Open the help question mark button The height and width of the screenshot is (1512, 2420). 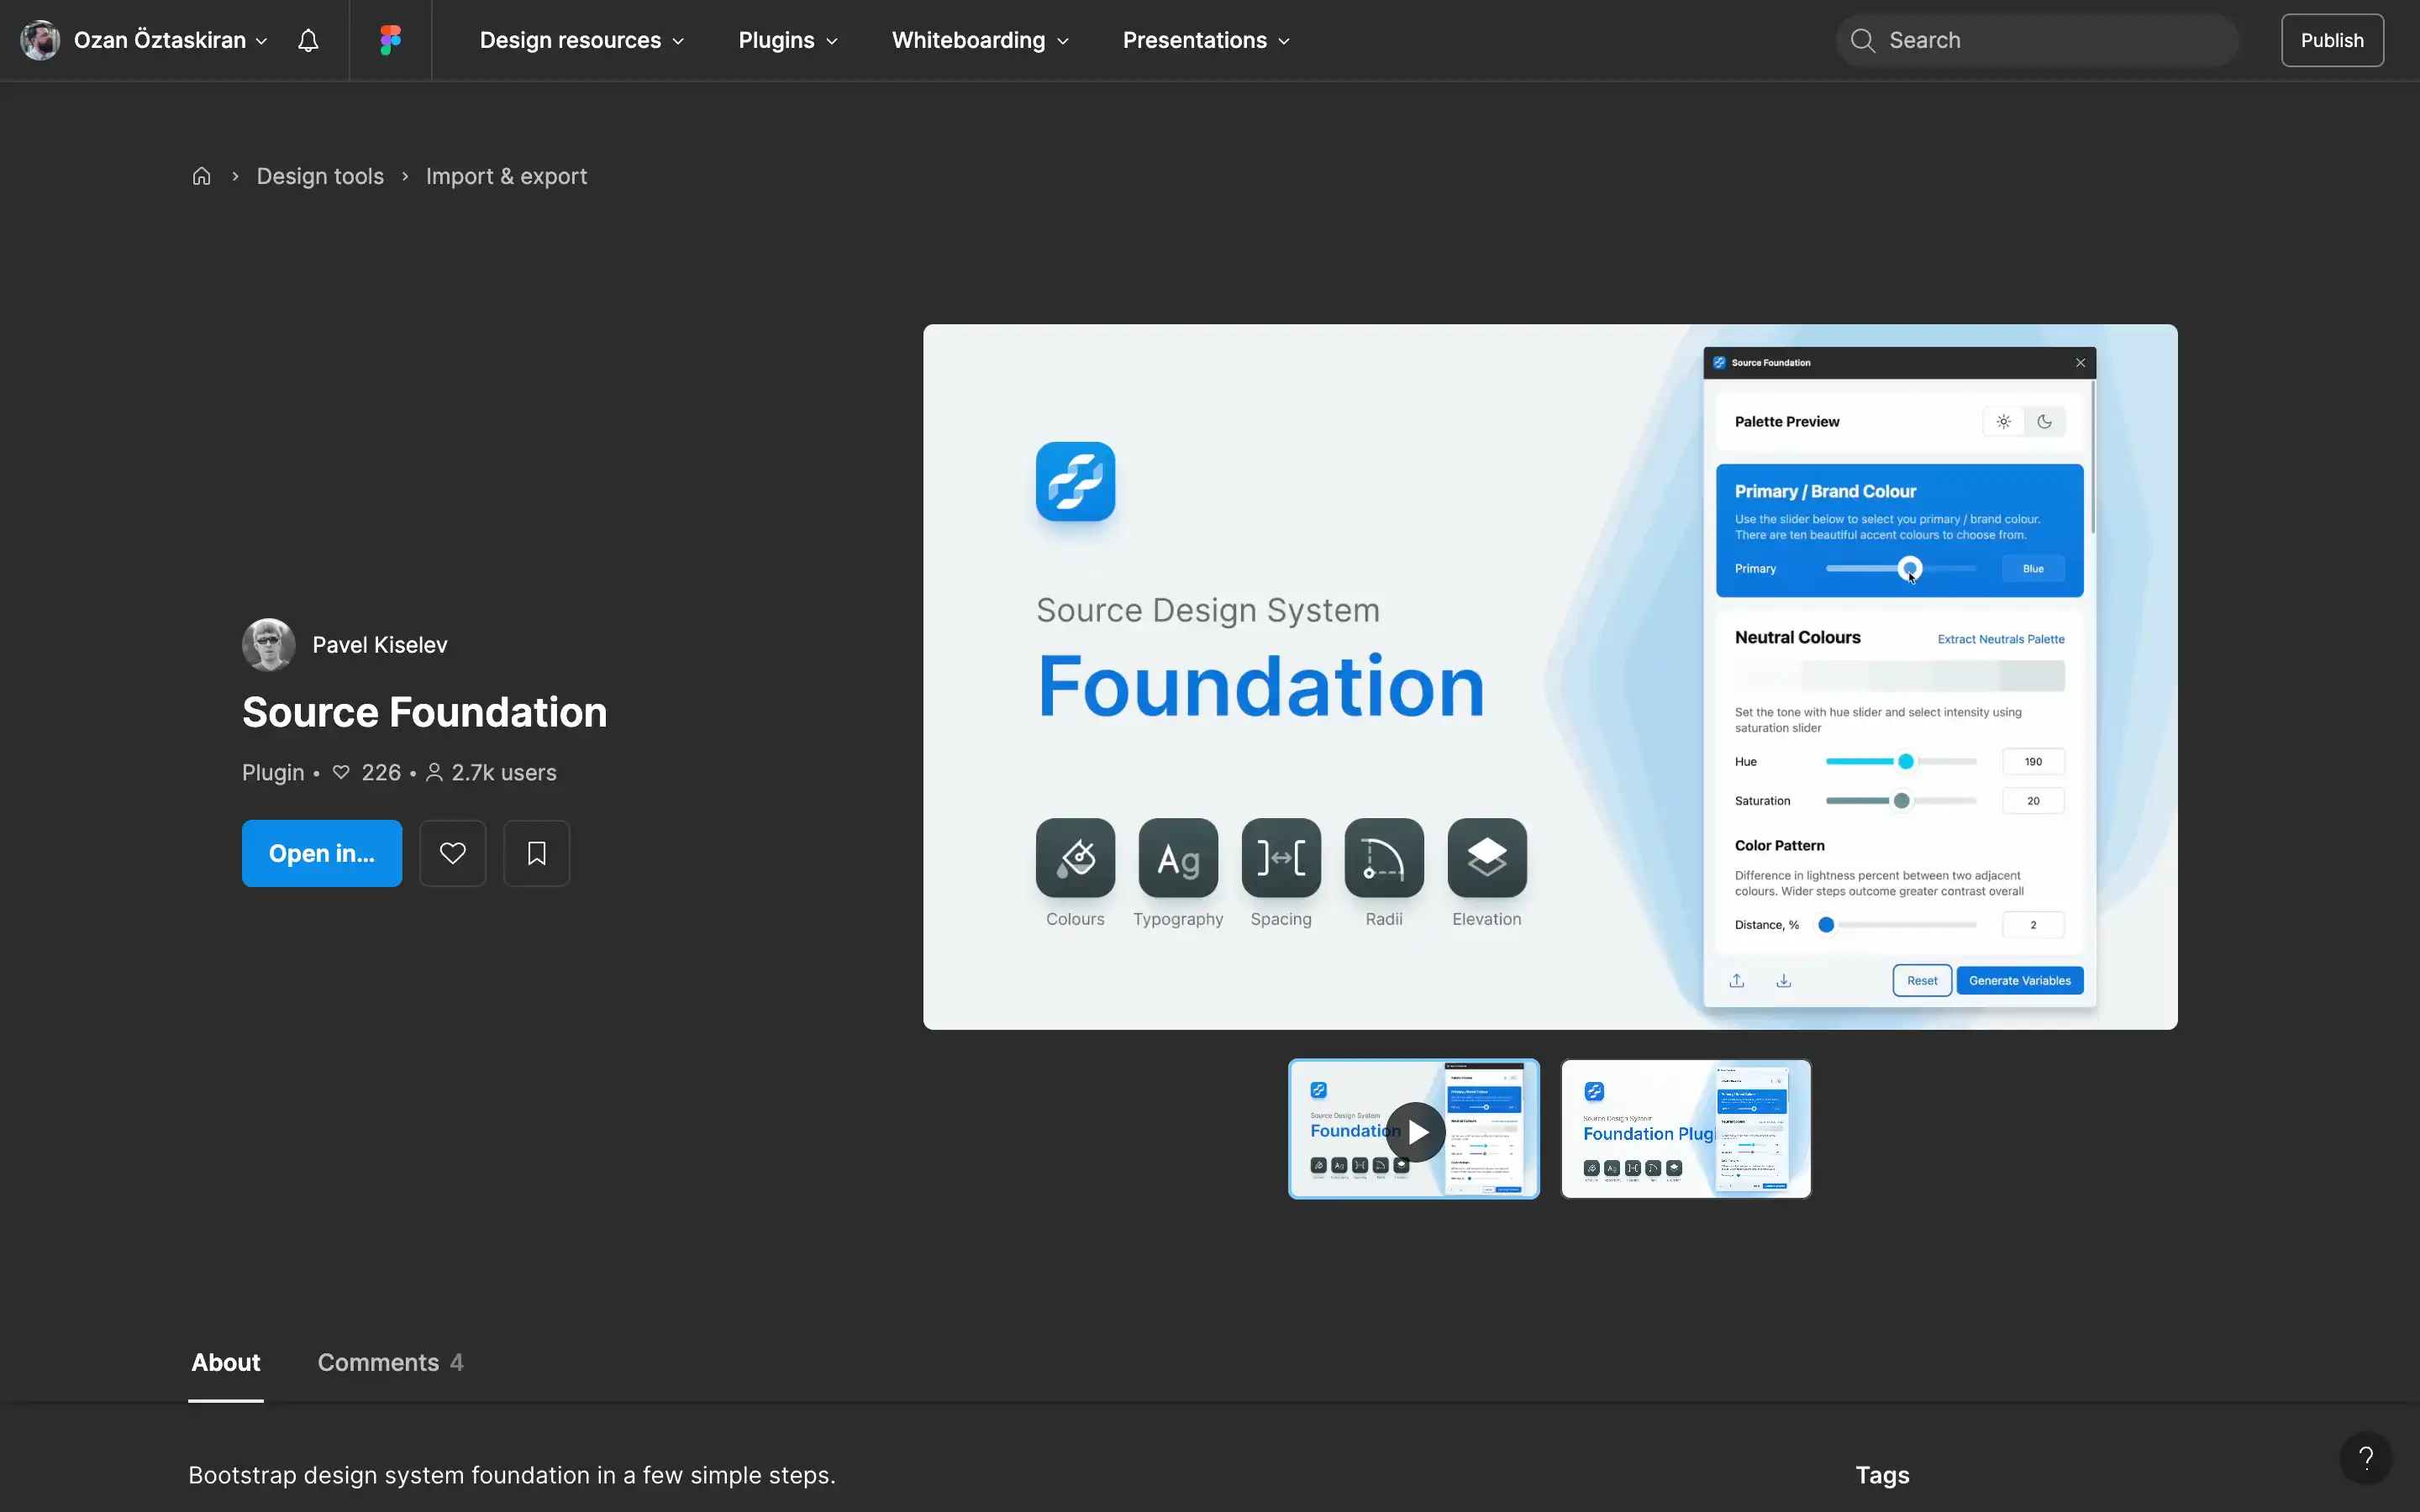point(2366,1458)
